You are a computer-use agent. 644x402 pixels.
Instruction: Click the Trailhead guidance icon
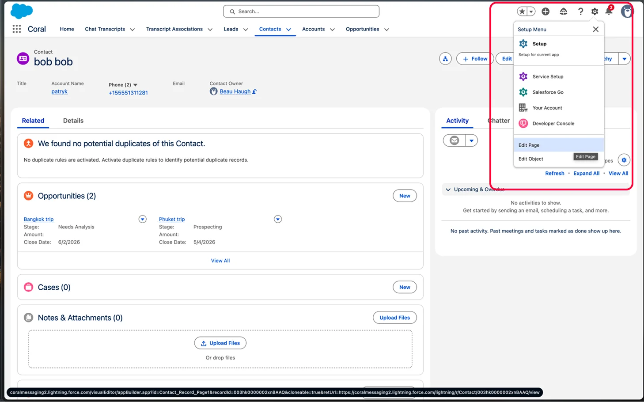click(563, 11)
